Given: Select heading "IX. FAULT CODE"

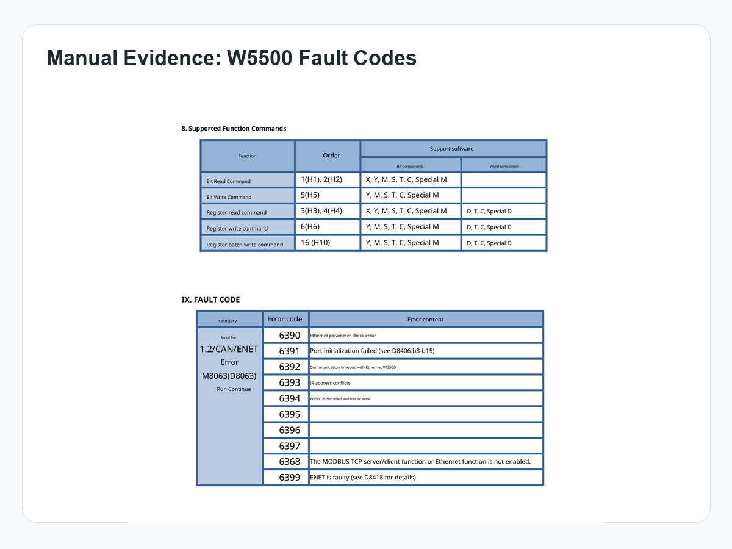Looking at the screenshot, I should pos(210,300).
